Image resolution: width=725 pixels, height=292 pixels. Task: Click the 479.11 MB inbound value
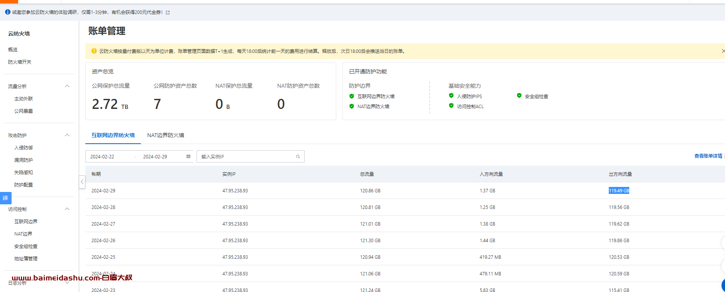[491, 274]
